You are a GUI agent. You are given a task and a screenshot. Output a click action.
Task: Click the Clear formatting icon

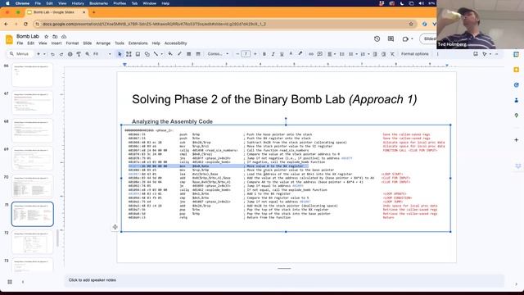click(x=392, y=54)
